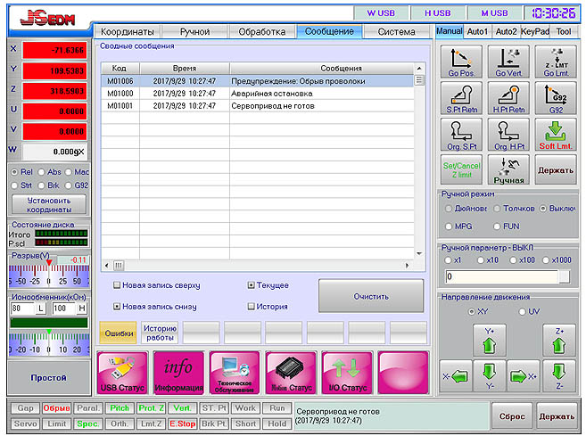Click the blank pink panel button

[403, 373]
